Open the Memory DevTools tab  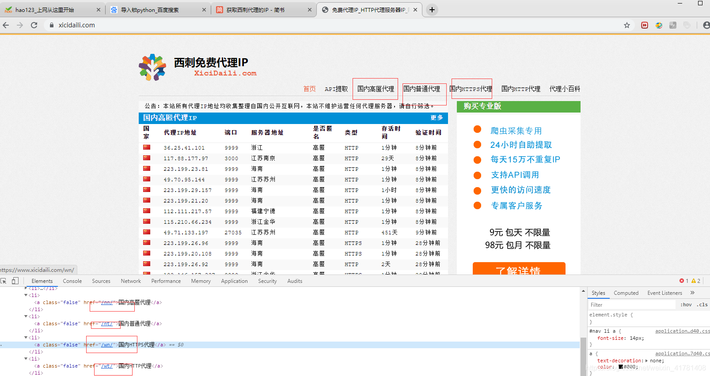(x=201, y=281)
